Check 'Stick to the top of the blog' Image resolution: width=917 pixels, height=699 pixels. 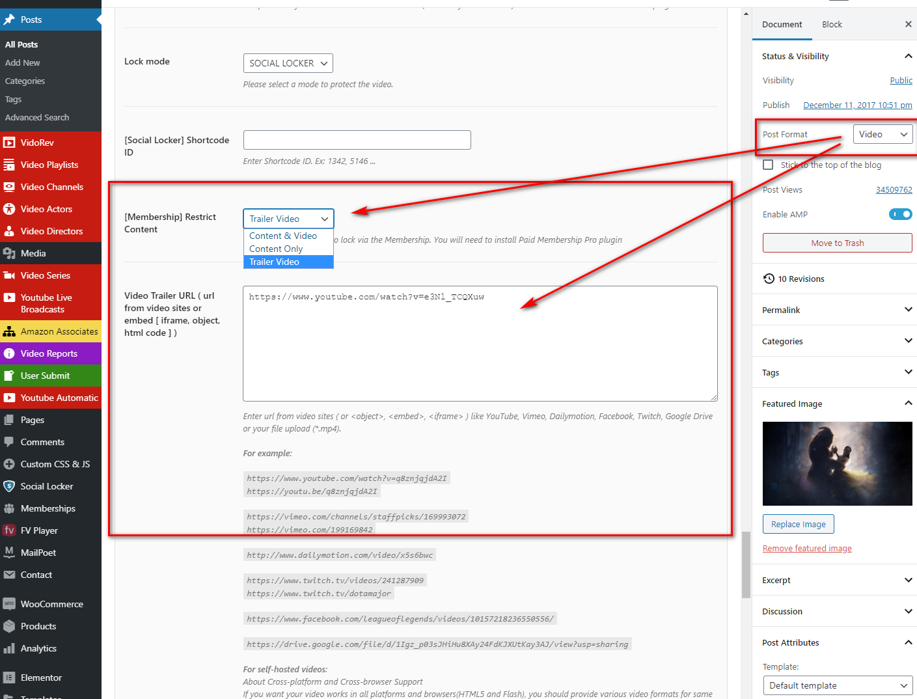click(x=768, y=165)
